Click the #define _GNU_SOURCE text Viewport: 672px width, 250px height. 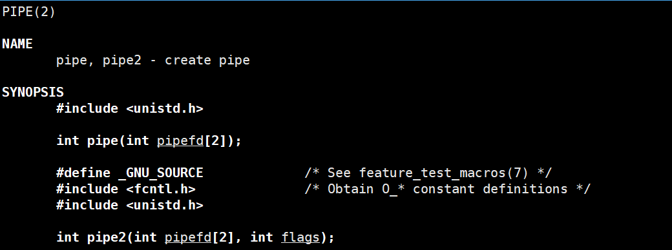(130, 173)
